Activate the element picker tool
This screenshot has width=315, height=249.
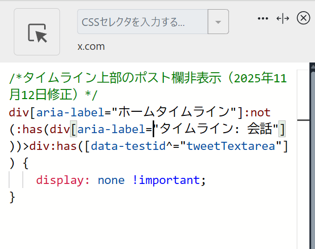pyautogui.click(x=37, y=32)
